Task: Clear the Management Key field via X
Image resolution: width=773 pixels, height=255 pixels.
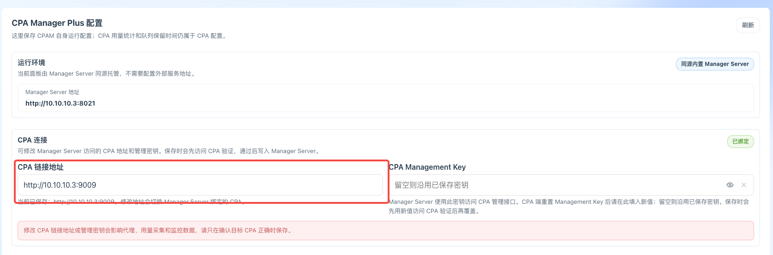Action: pyautogui.click(x=744, y=185)
